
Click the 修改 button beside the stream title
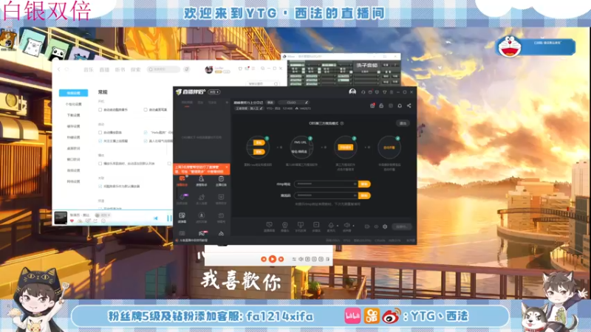tap(270, 103)
